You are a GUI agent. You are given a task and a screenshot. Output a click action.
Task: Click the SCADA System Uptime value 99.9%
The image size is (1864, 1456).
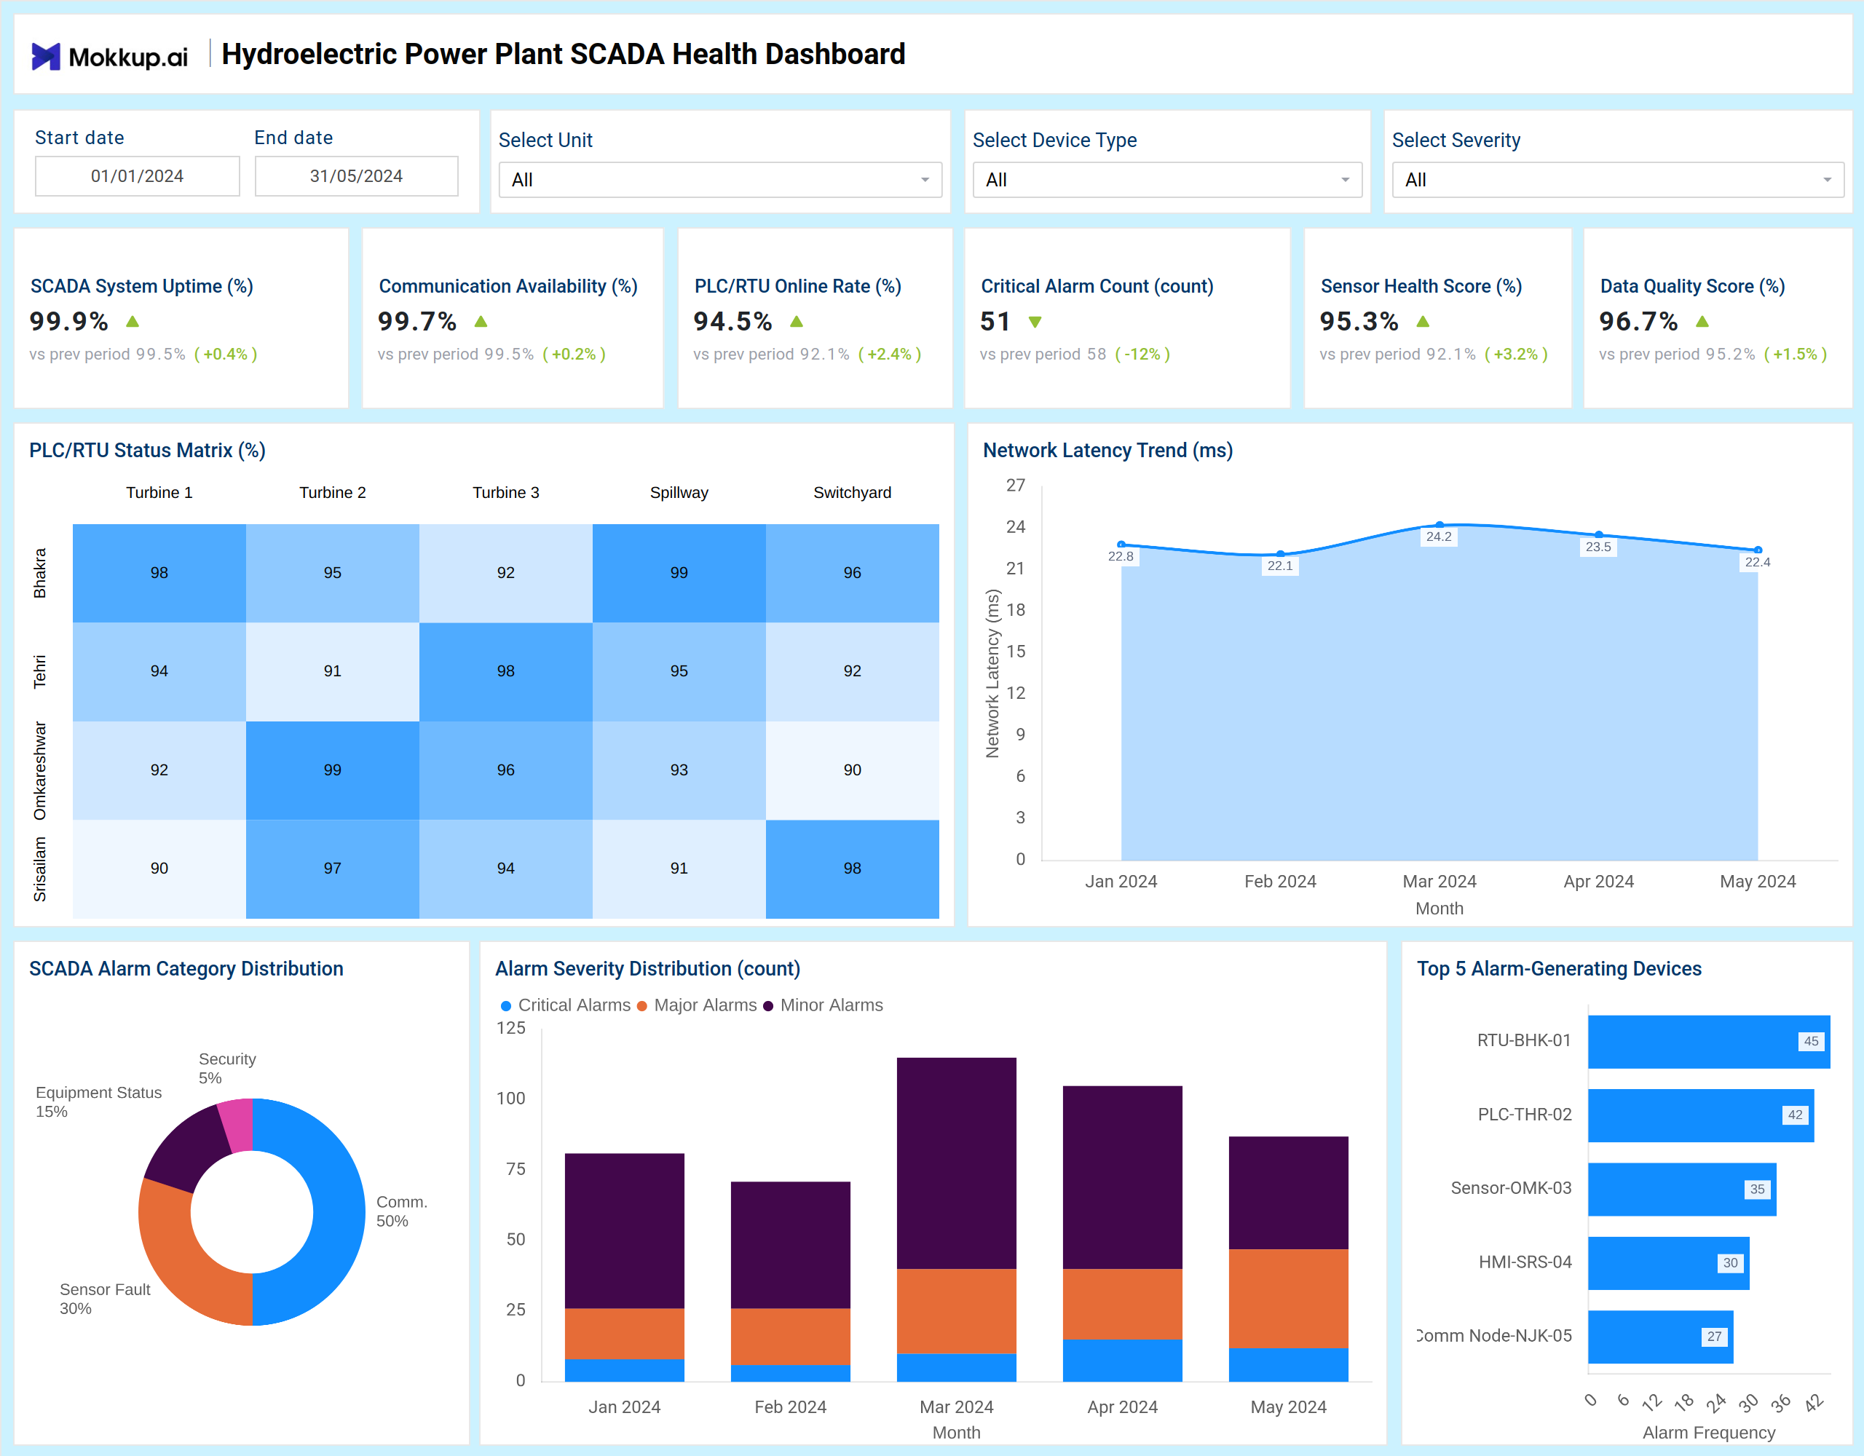(x=69, y=322)
